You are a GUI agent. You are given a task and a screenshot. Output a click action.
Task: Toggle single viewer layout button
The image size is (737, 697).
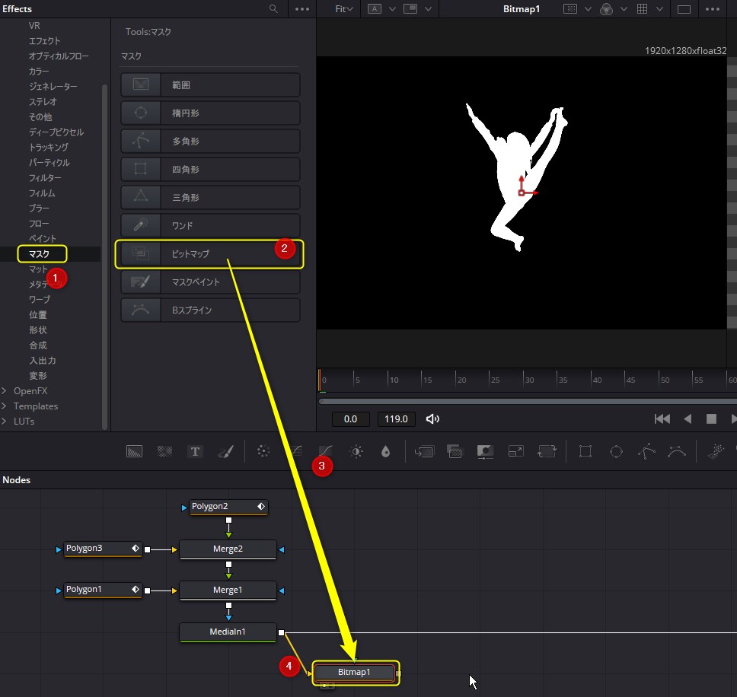[684, 9]
